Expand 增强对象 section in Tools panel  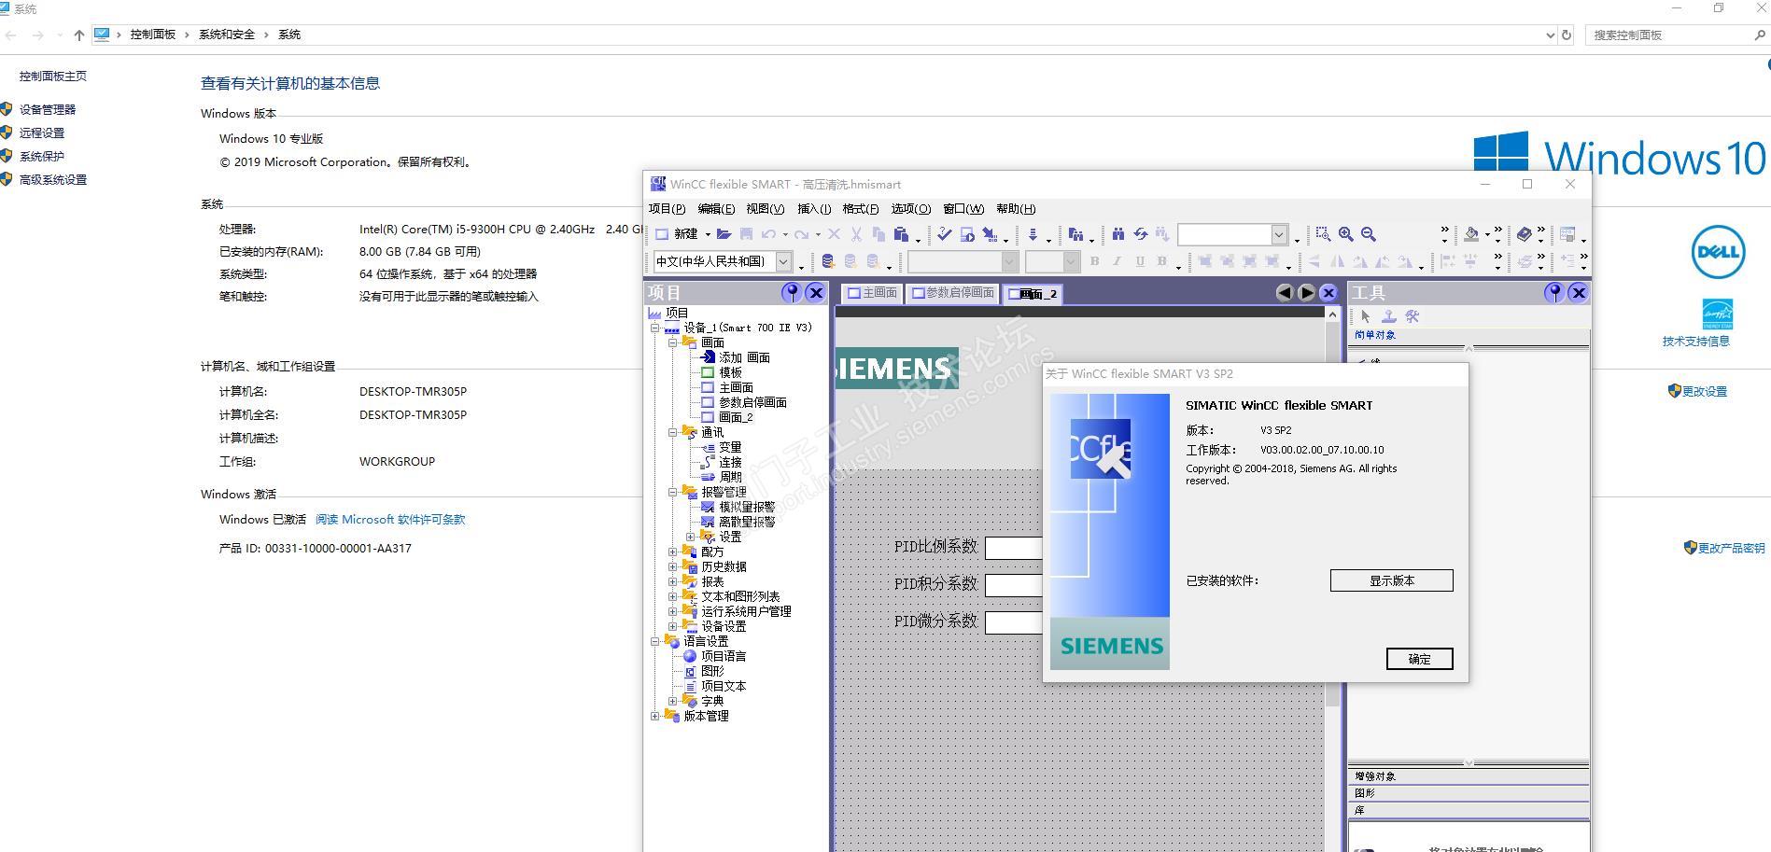pyautogui.click(x=1469, y=776)
